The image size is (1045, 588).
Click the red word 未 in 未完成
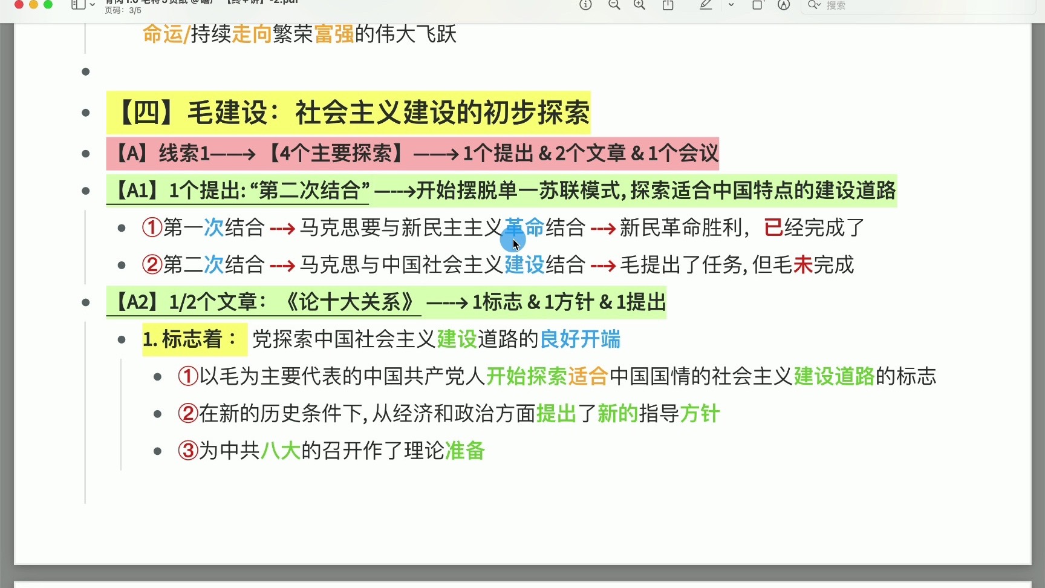pos(802,265)
